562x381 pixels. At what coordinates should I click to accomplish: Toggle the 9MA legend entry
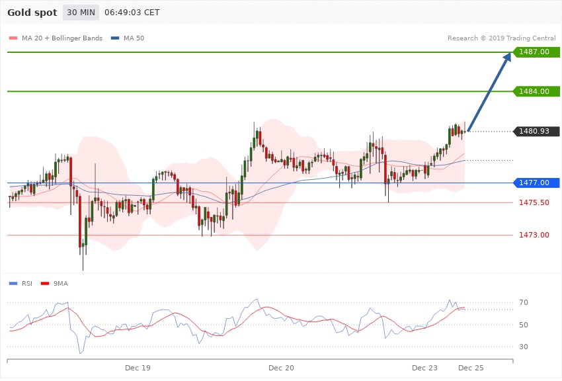(58, 283)
